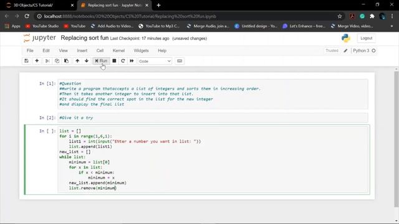Move selected cell up arrow
This screenshot has height=224, width=399.
tap(77, 61)
